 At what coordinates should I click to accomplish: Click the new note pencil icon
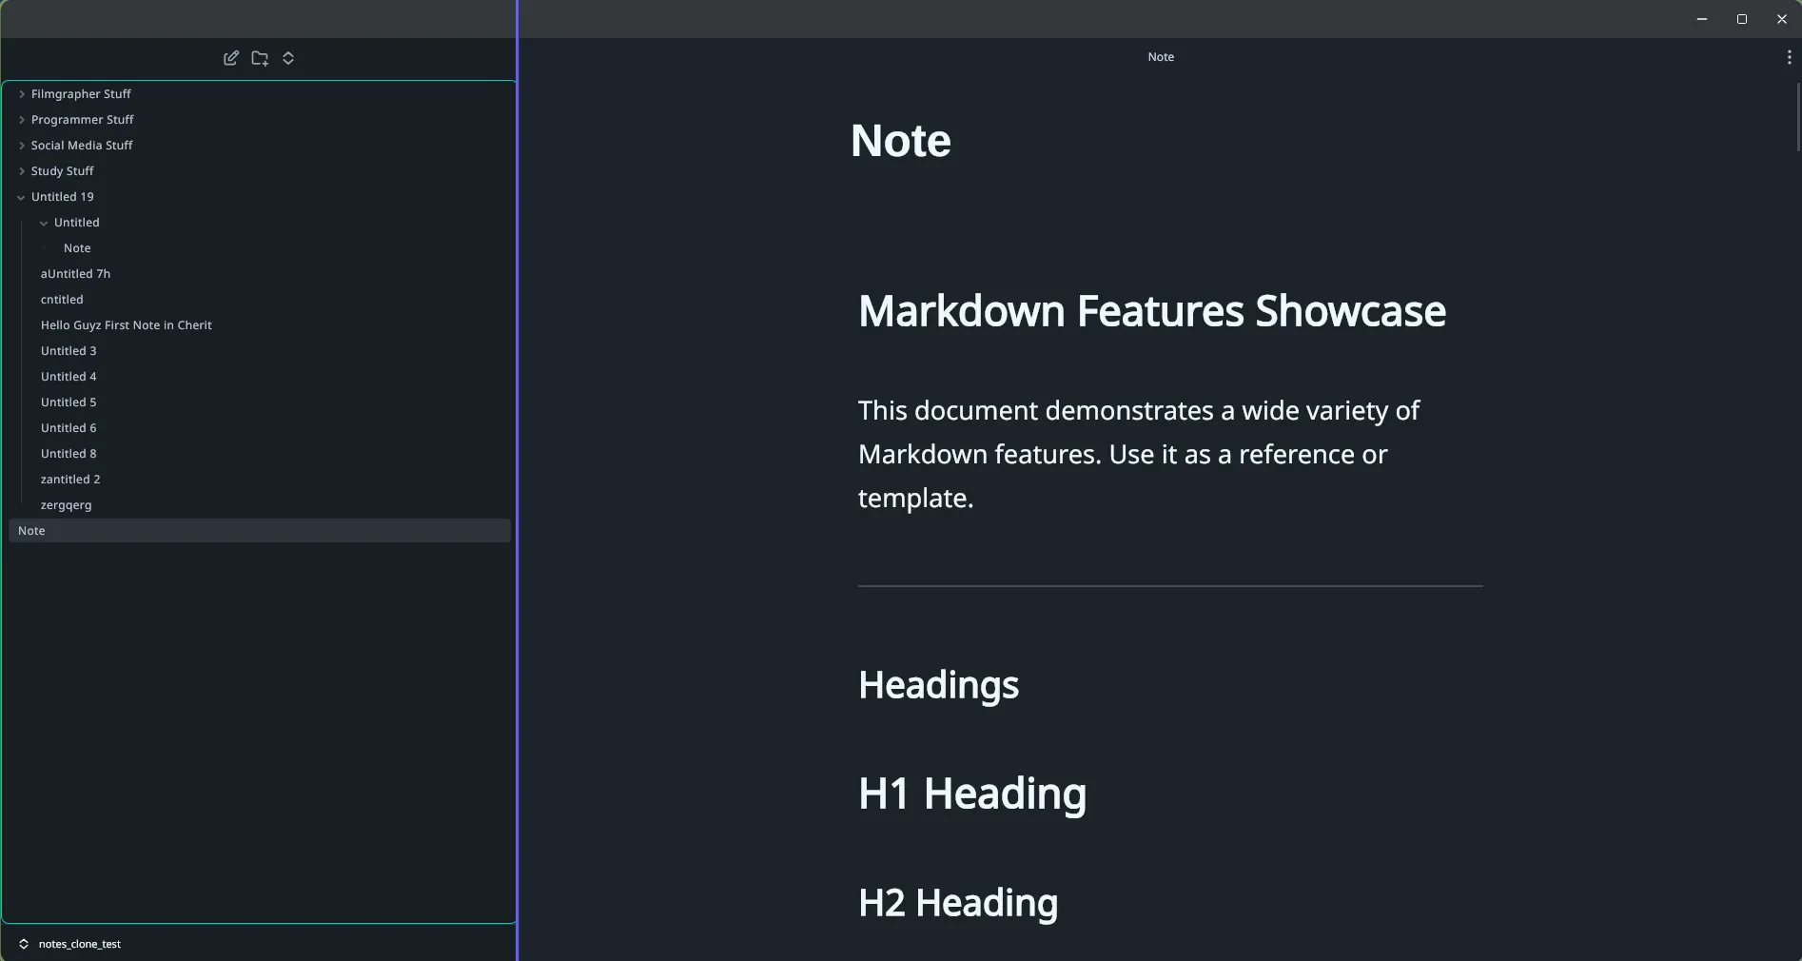pyautogui.click(x=230, y=58)
